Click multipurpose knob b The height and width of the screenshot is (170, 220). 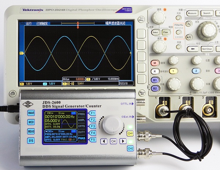tap(159, 46)
